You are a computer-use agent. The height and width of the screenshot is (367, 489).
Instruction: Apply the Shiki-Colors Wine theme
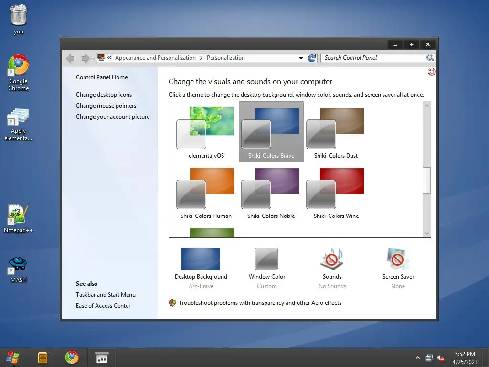pos(336,193)
